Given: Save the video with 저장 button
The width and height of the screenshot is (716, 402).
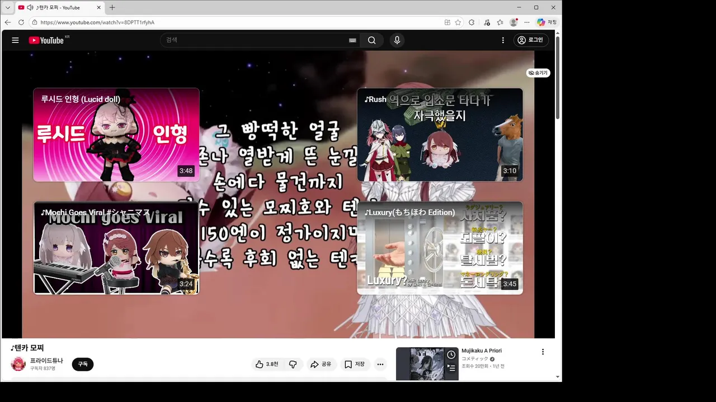Looking at the screenshot, I should coord(354,364).
